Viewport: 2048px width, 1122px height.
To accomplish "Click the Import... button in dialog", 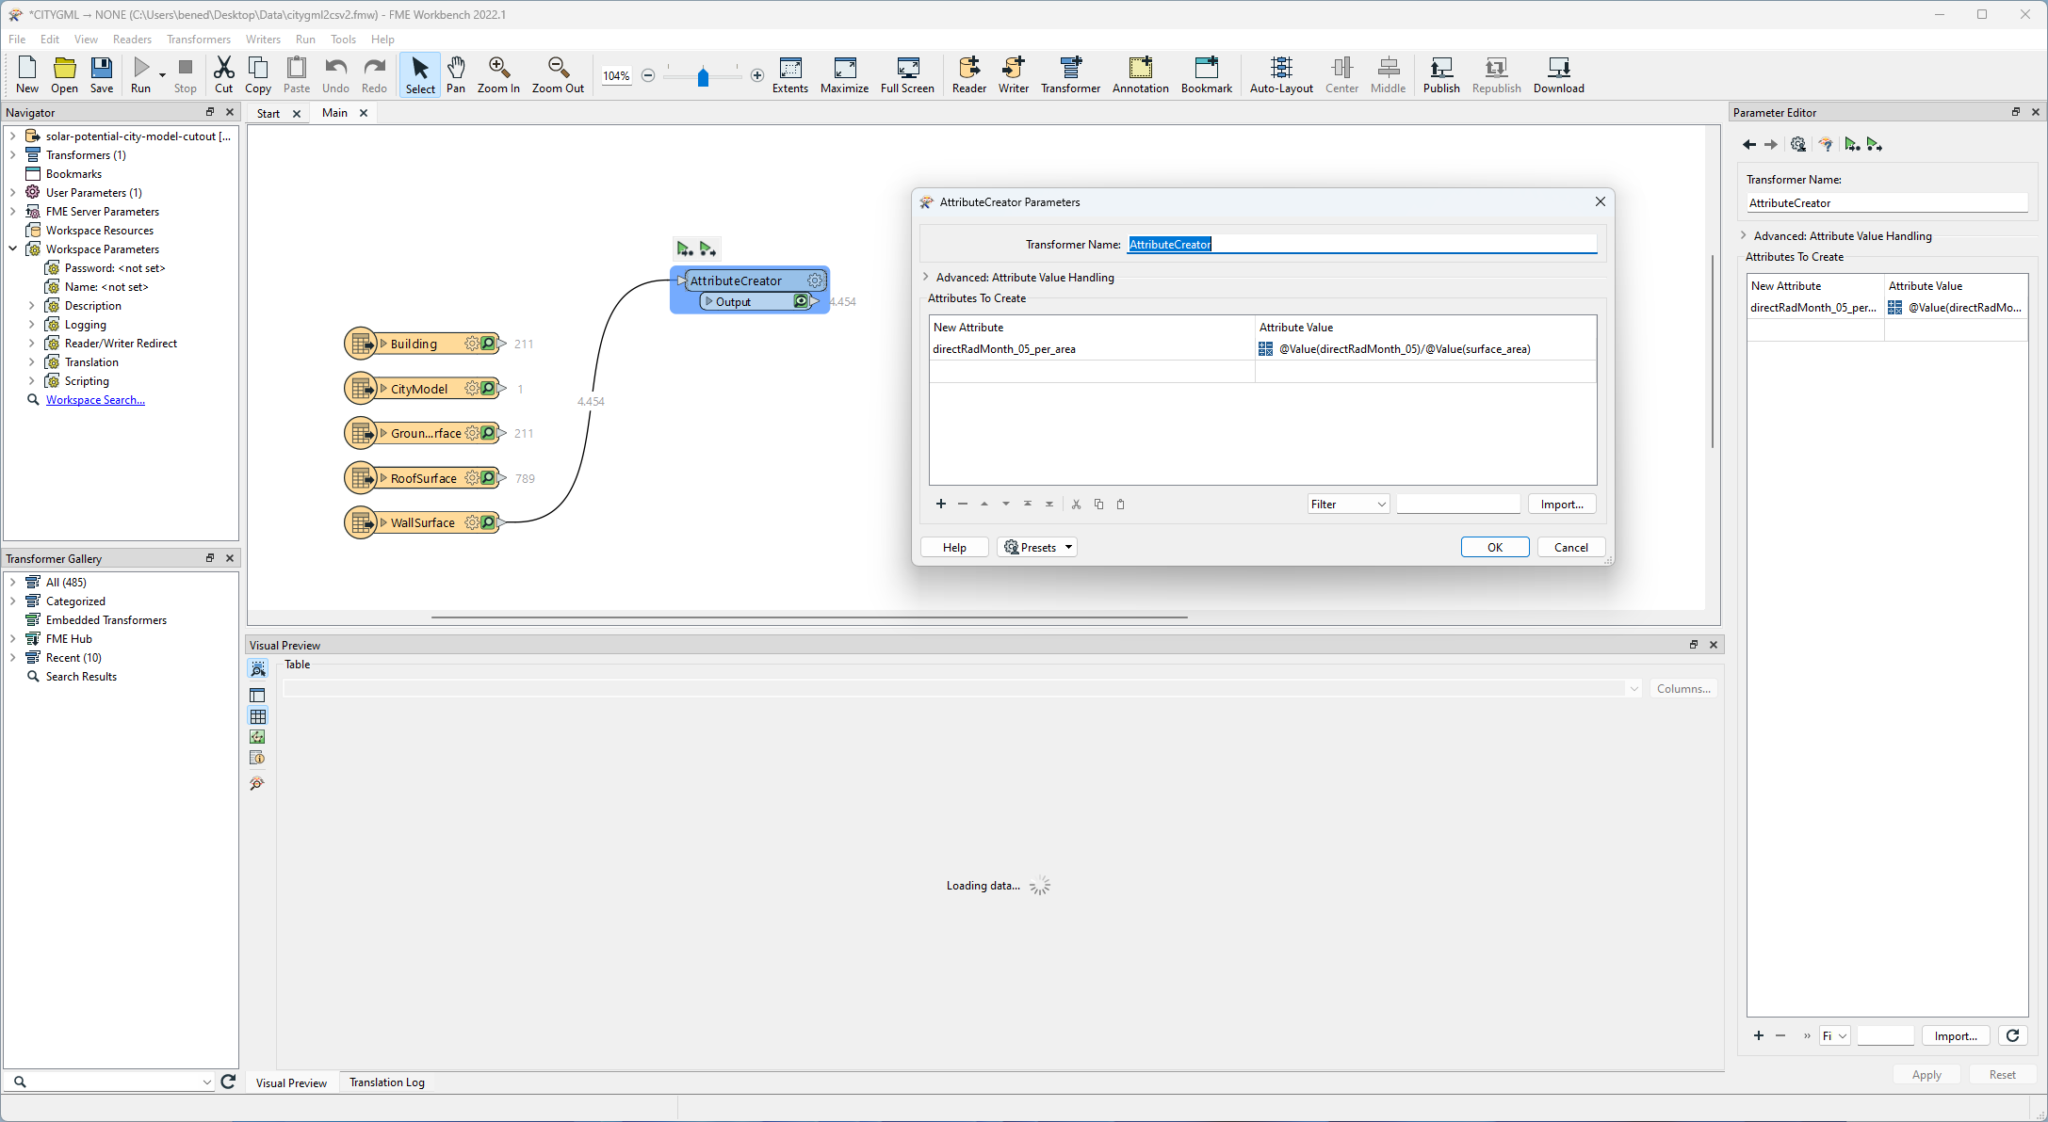I will [1562, 505].
